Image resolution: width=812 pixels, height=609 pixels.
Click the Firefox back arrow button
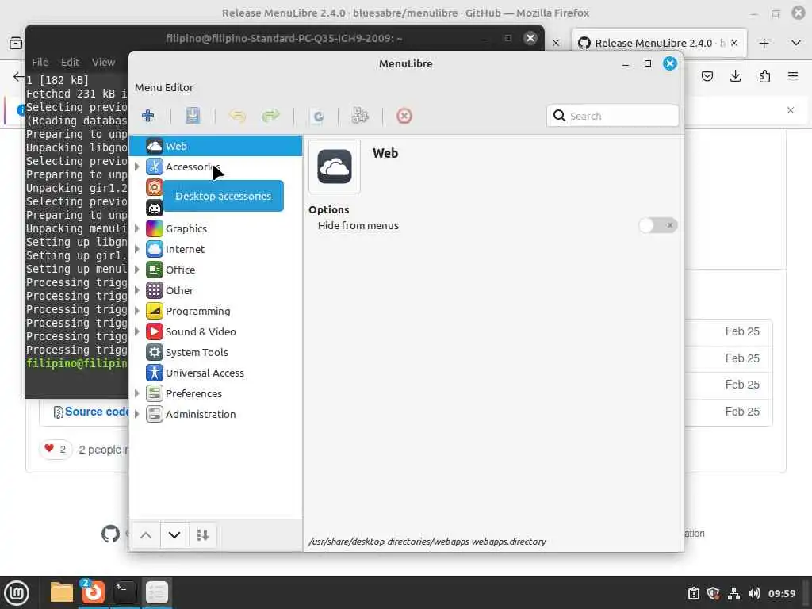point(19,77)
